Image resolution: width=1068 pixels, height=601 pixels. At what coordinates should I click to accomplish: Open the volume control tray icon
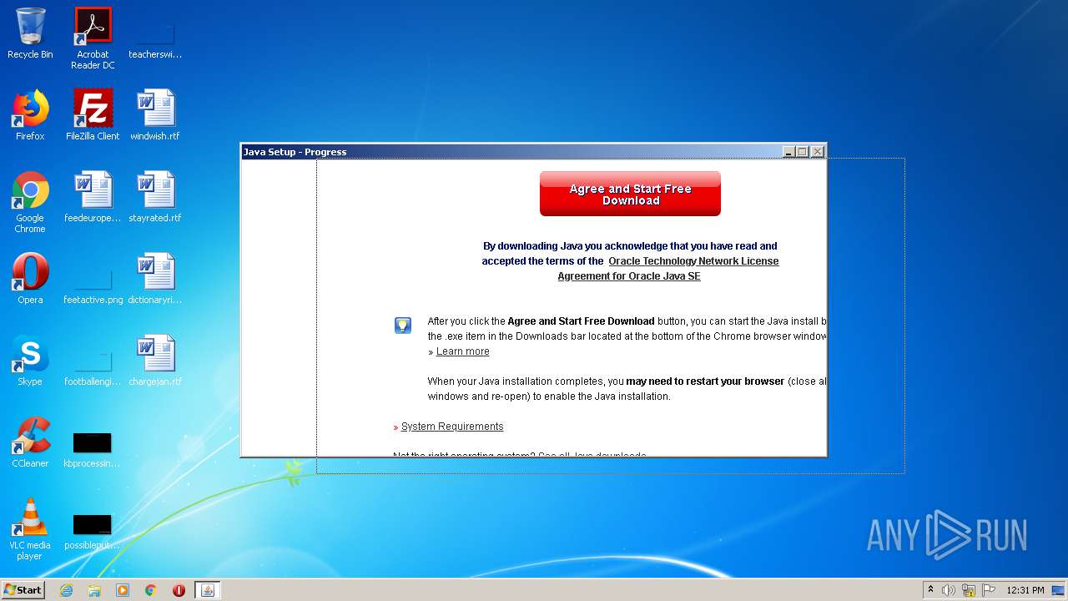tap(949, 590)
